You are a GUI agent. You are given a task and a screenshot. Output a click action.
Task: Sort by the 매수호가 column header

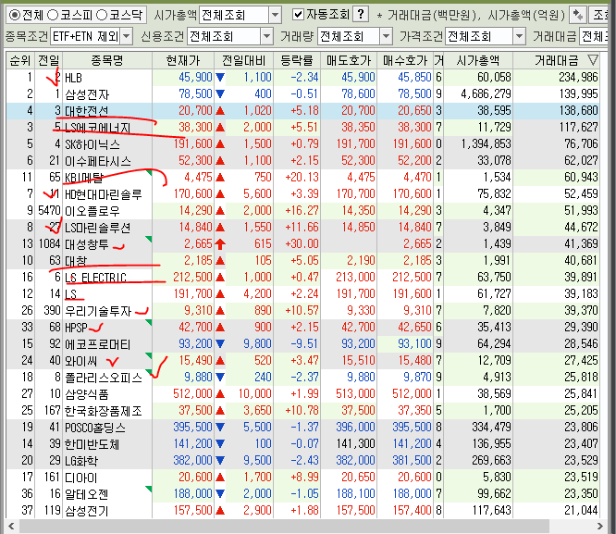pyautogui.click(x=405, y=60)
